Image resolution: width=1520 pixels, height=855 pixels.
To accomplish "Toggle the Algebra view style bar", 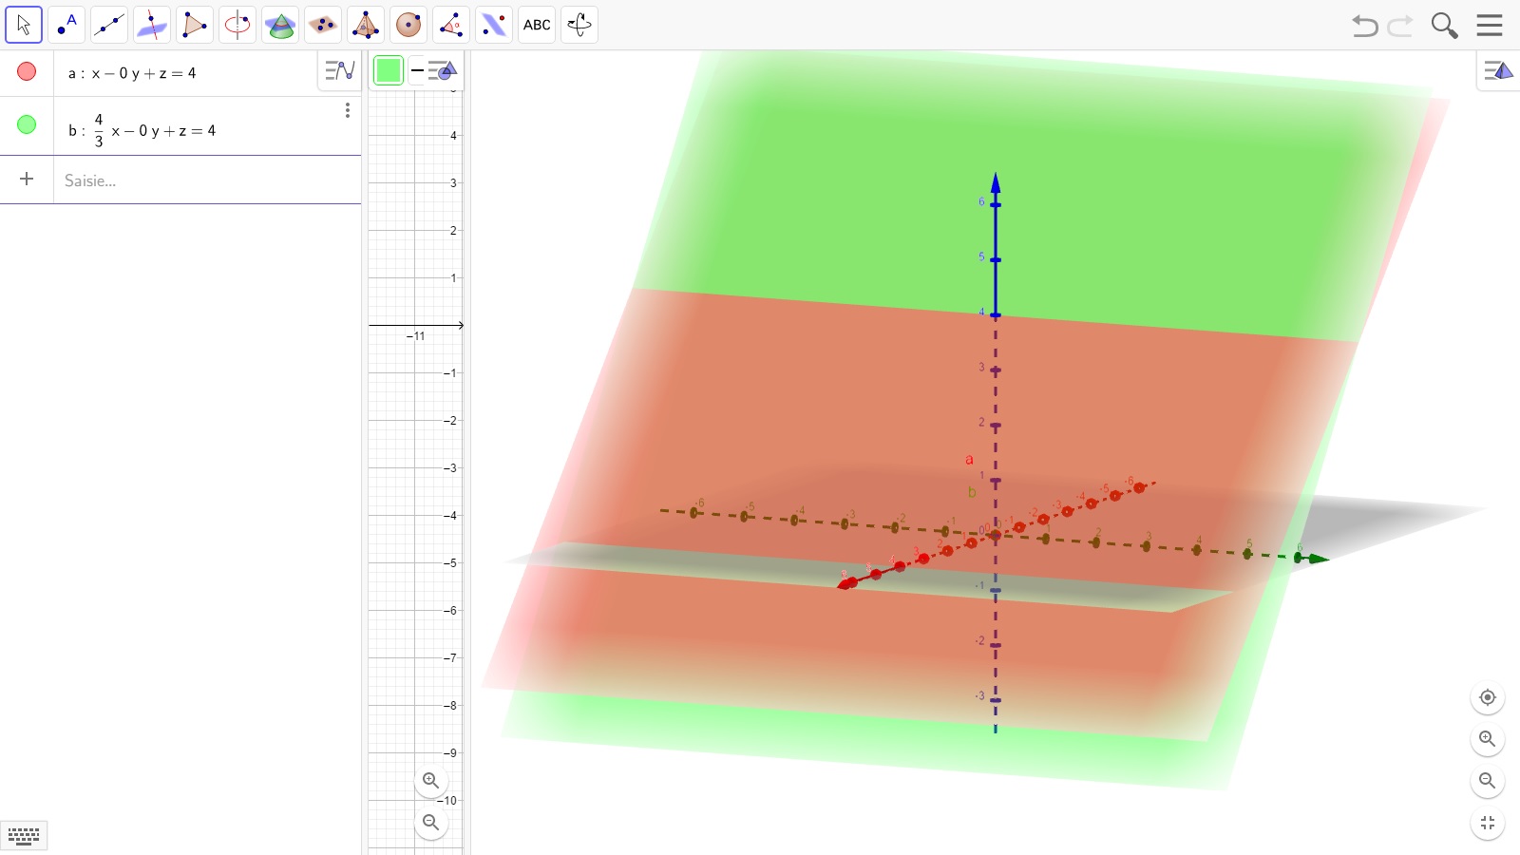I will pos(339,70).
